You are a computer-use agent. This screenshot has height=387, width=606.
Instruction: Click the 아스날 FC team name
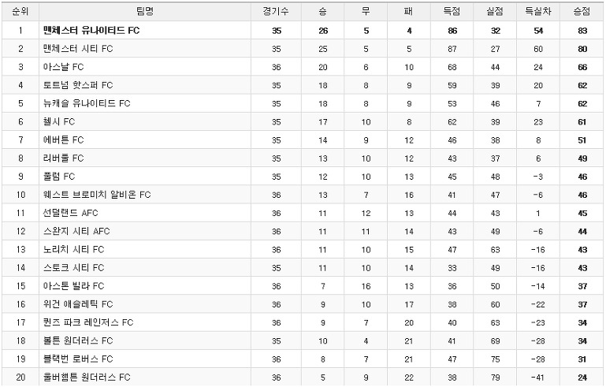(x=63, y=67)
